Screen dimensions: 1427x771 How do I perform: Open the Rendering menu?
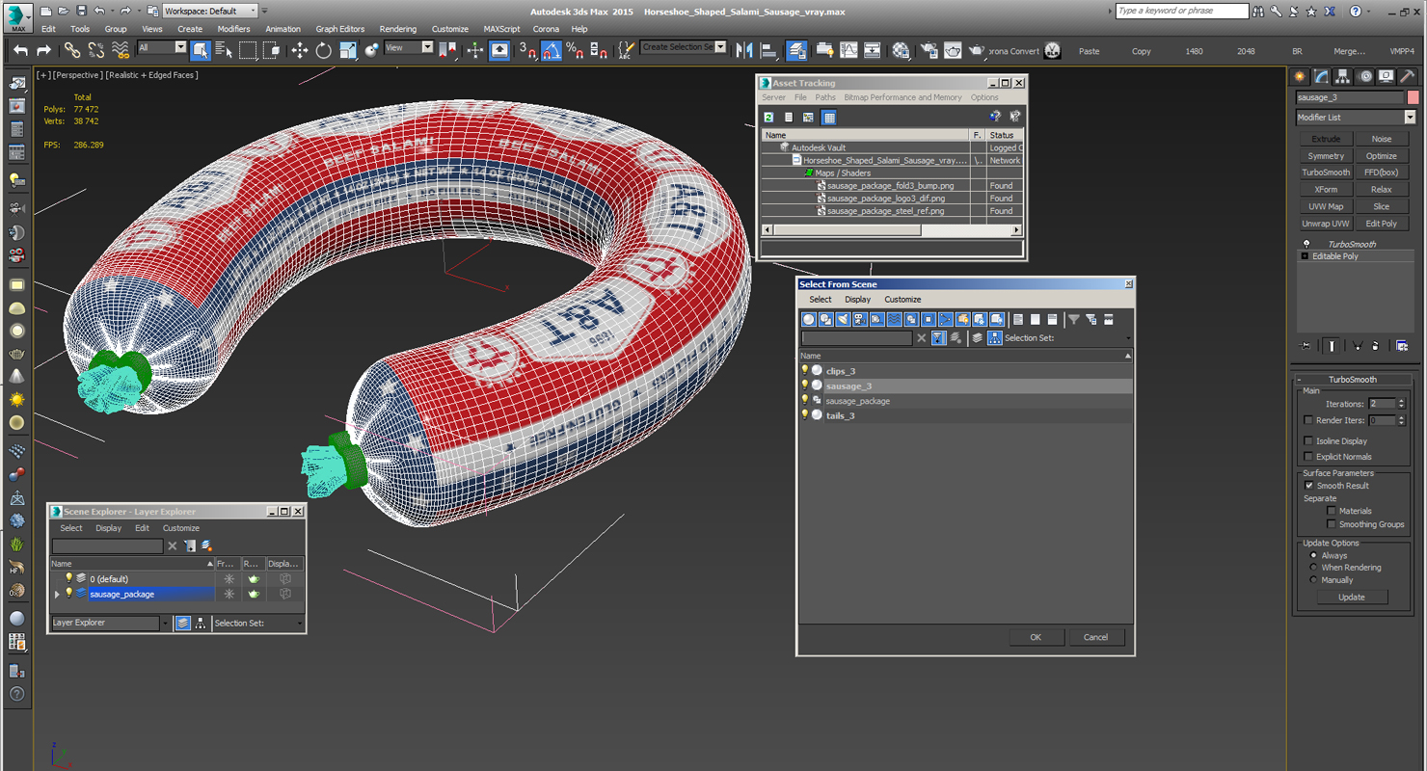(x=398, y=29)
